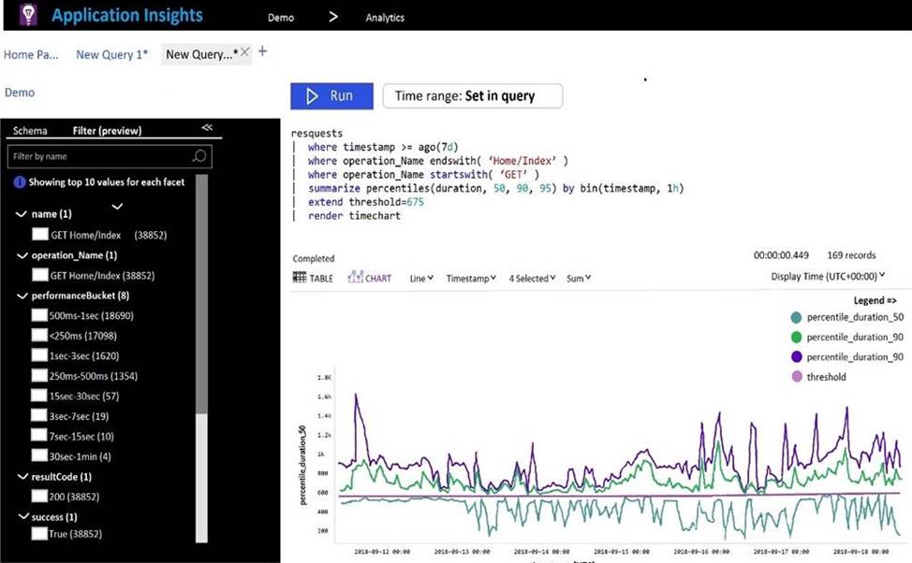Click the Filter by name field
Image resolution: width=912 pixels, height=563 pixels.
(x=98, y=156)
